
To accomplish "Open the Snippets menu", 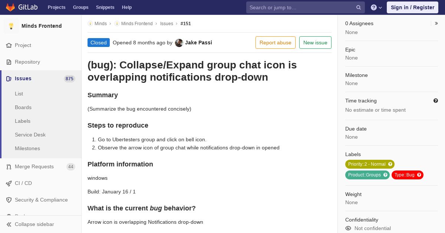I will tap(105, 7).
